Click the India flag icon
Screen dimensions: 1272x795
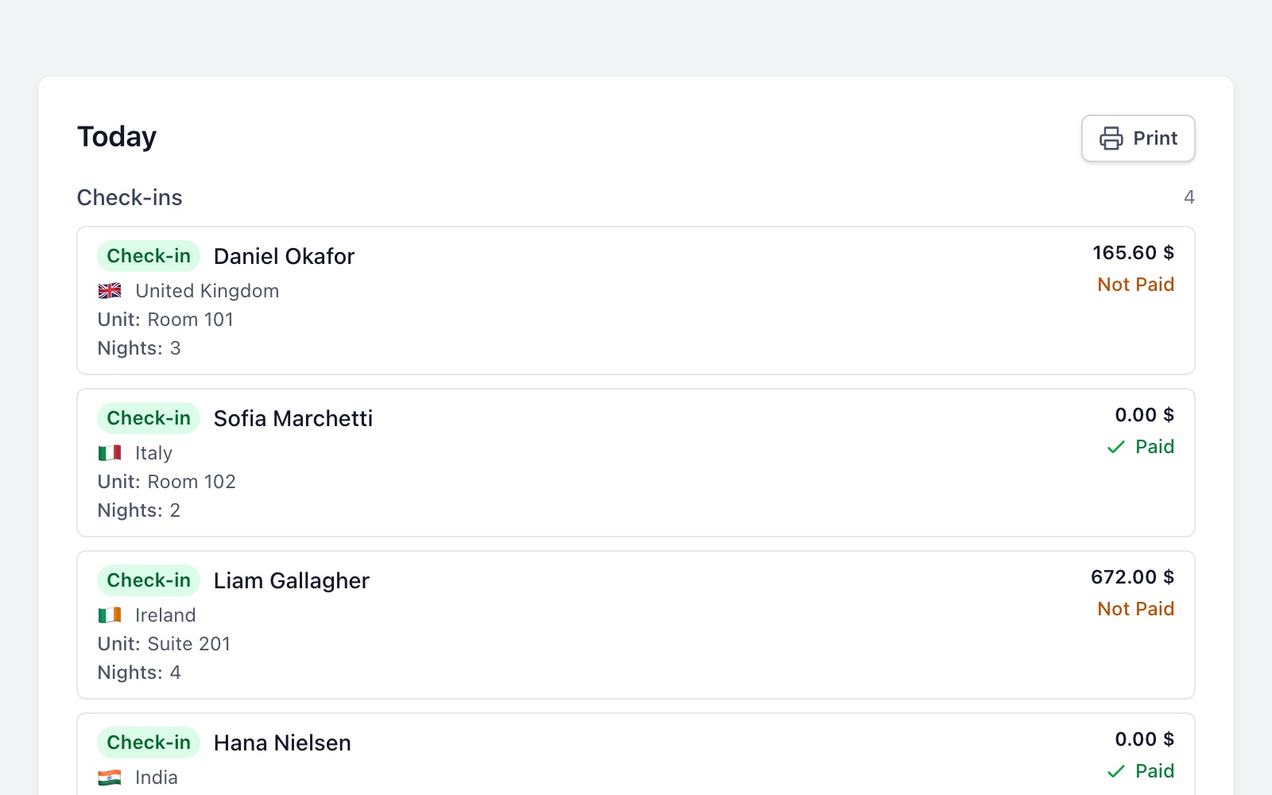tap(110, 778)
